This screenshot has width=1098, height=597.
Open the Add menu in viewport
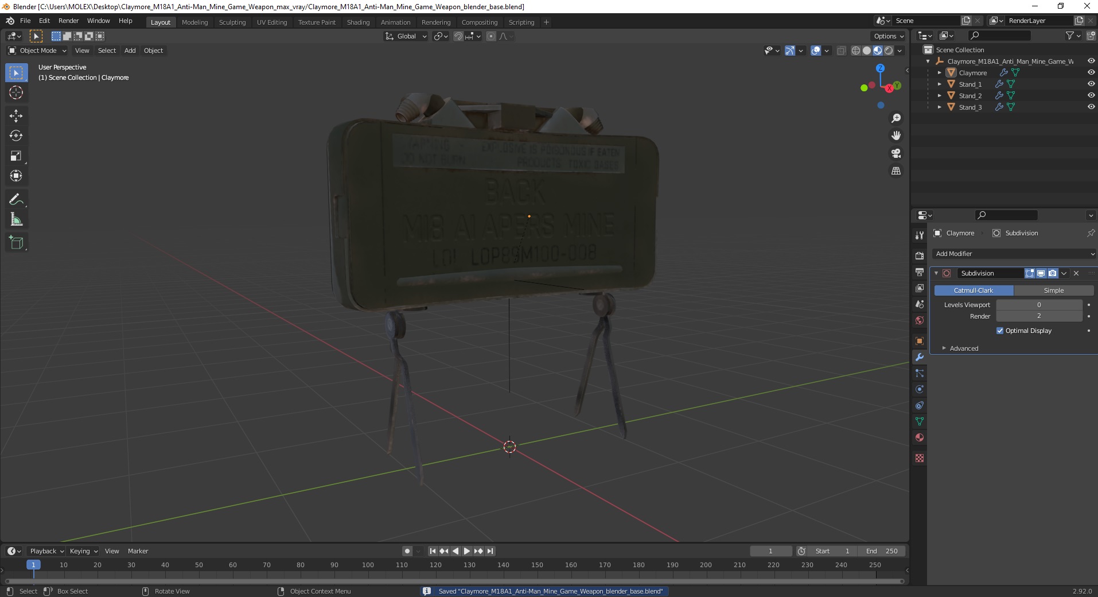pyautogui.click(x=130, y=51)
